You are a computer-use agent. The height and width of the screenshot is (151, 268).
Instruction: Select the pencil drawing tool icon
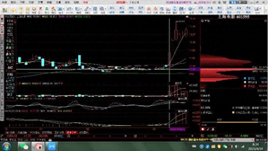[x=86, y=9]
